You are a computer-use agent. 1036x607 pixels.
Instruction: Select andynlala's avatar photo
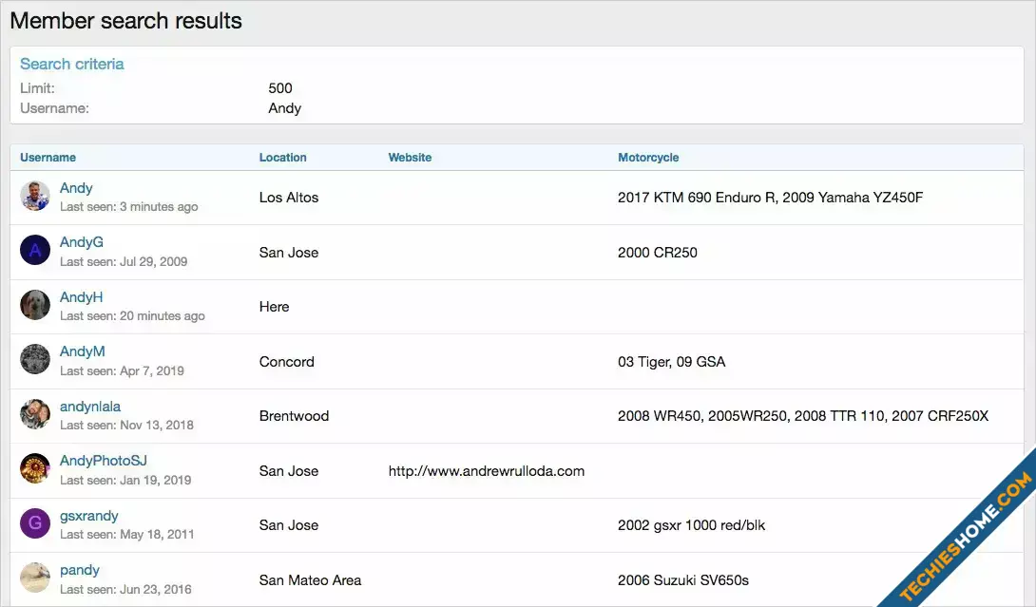(35, 414)
